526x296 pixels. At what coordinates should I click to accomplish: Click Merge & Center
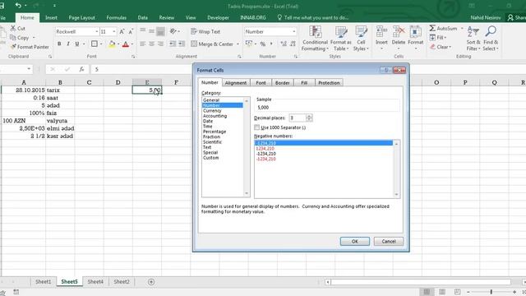click(x=212, y=44)
